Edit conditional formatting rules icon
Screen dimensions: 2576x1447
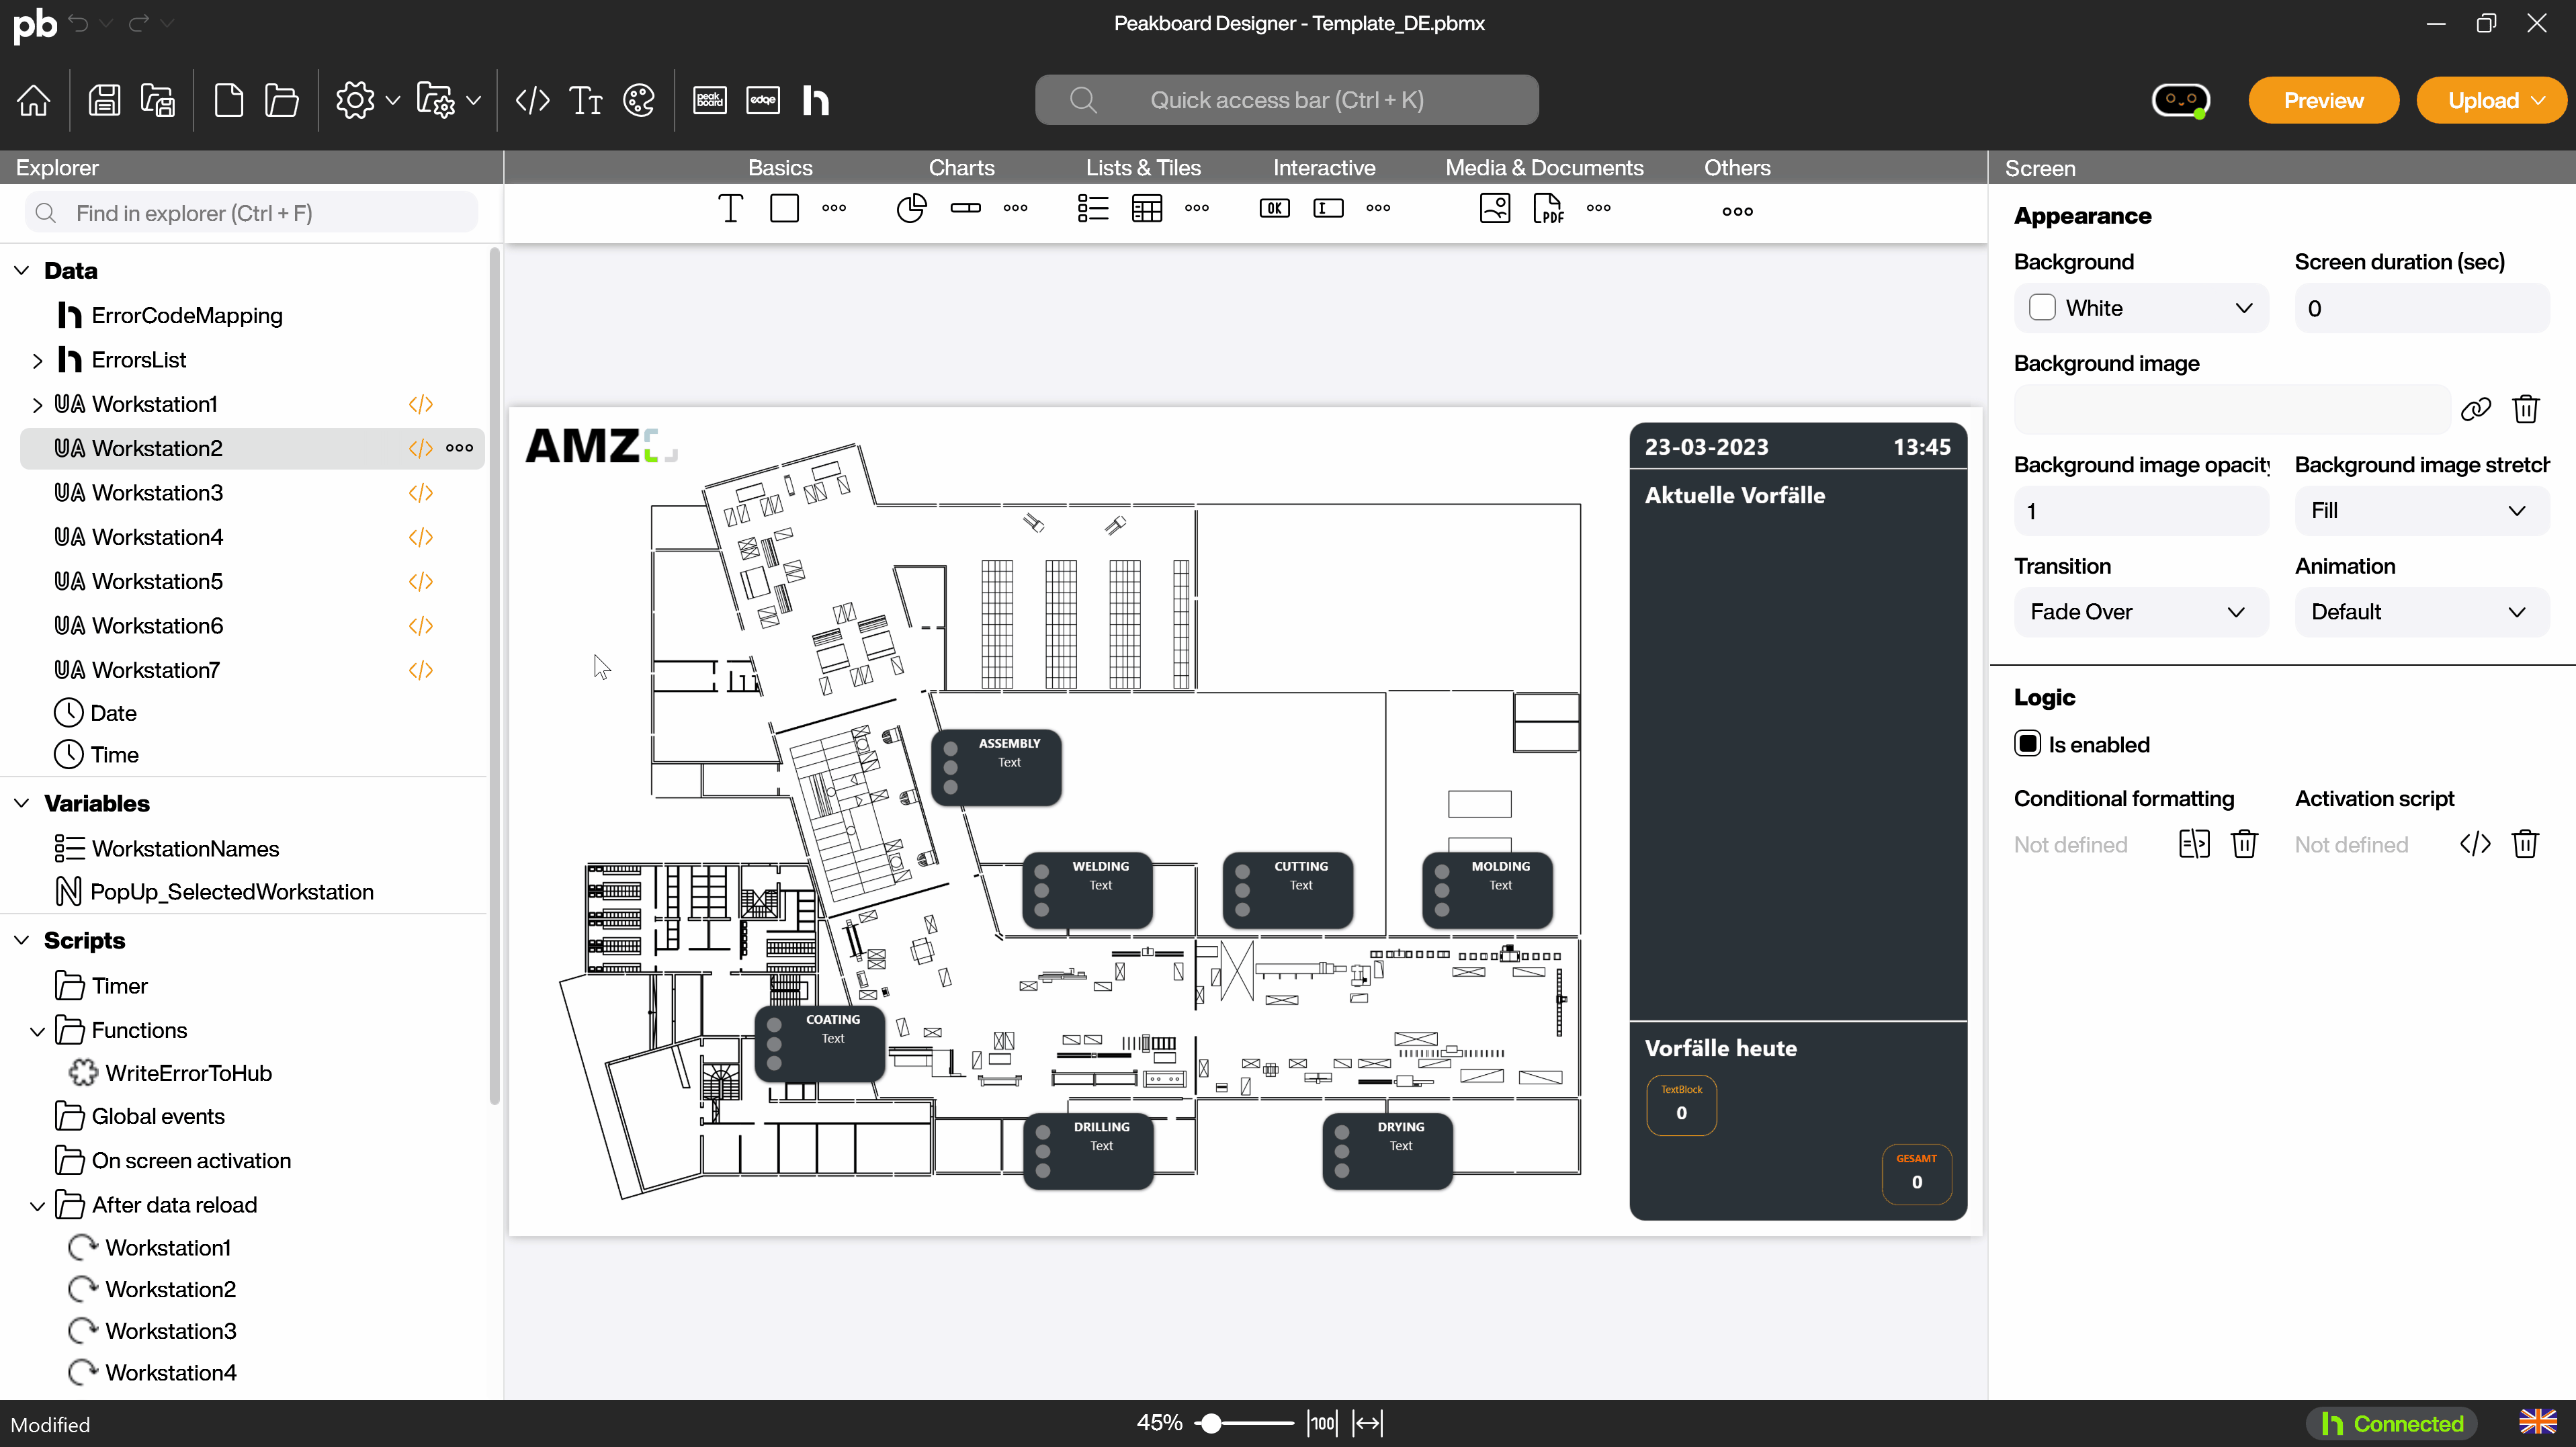point(2194,844)
